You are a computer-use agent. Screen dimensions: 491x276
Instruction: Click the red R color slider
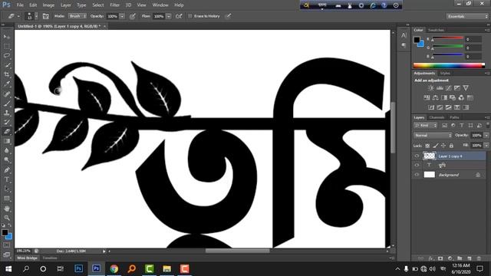[x=448, y=38]
